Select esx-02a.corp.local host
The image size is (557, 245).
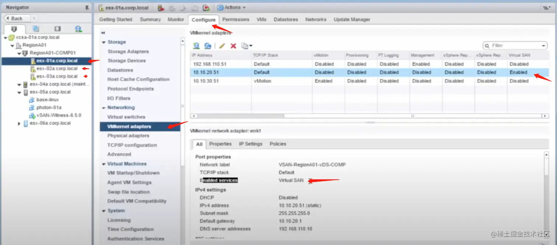(57, 68)
